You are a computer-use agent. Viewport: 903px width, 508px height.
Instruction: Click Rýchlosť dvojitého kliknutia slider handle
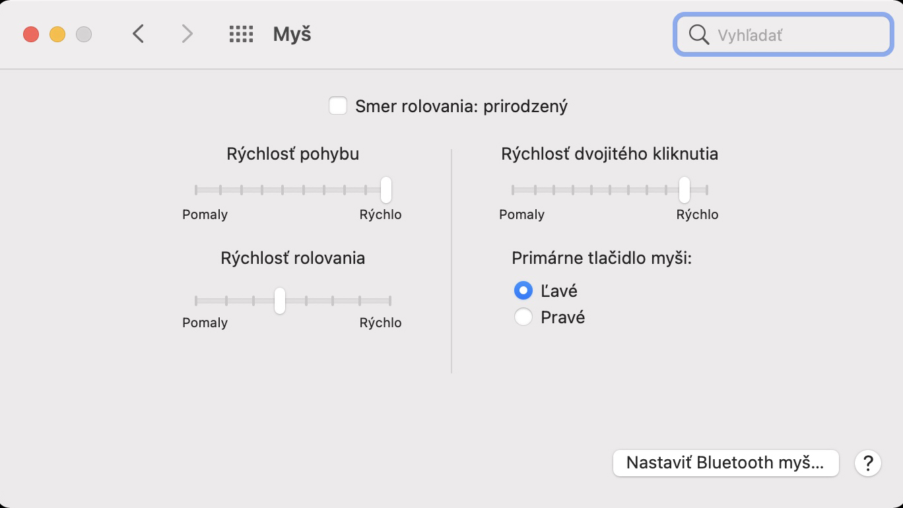685,190
